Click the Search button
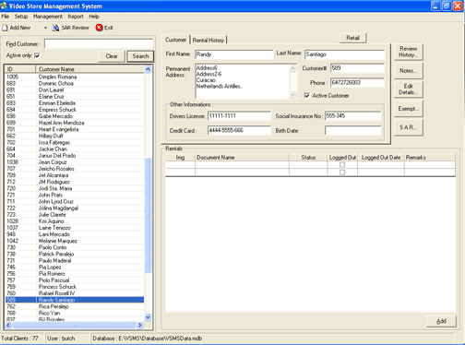 click(x=140, y=56)
